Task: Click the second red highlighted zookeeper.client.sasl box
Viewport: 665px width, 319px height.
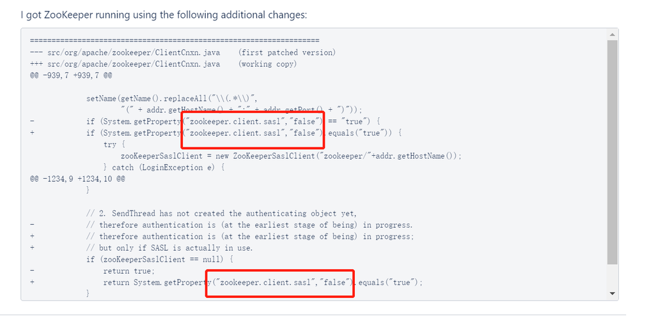Action: (x=280, y=283)
